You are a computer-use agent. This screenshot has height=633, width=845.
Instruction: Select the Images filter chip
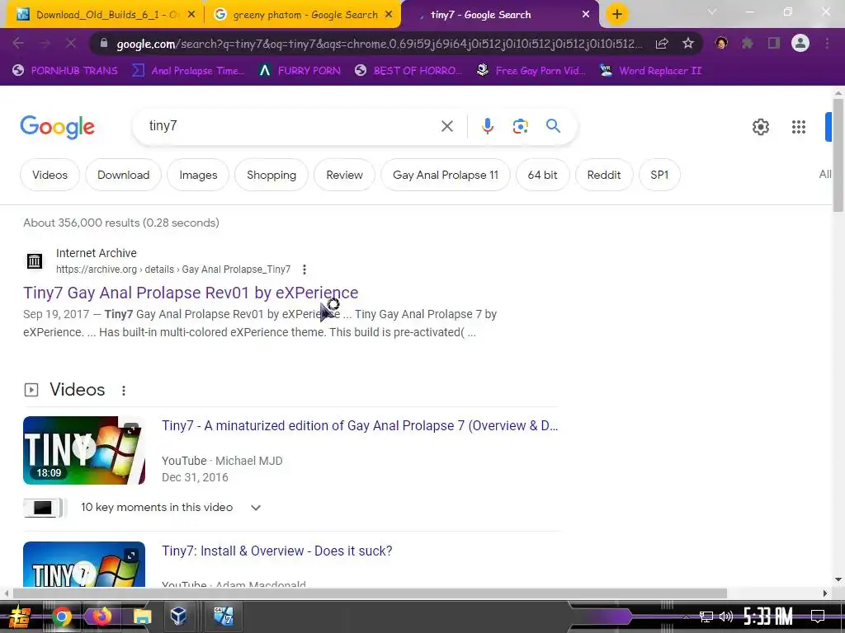coord(198,175)
